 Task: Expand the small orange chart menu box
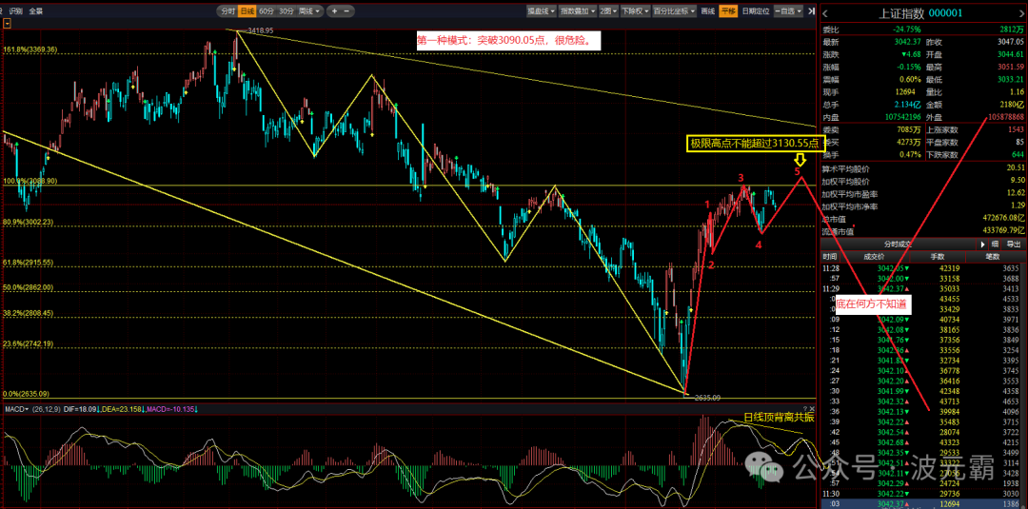click(x=8, y=23)
